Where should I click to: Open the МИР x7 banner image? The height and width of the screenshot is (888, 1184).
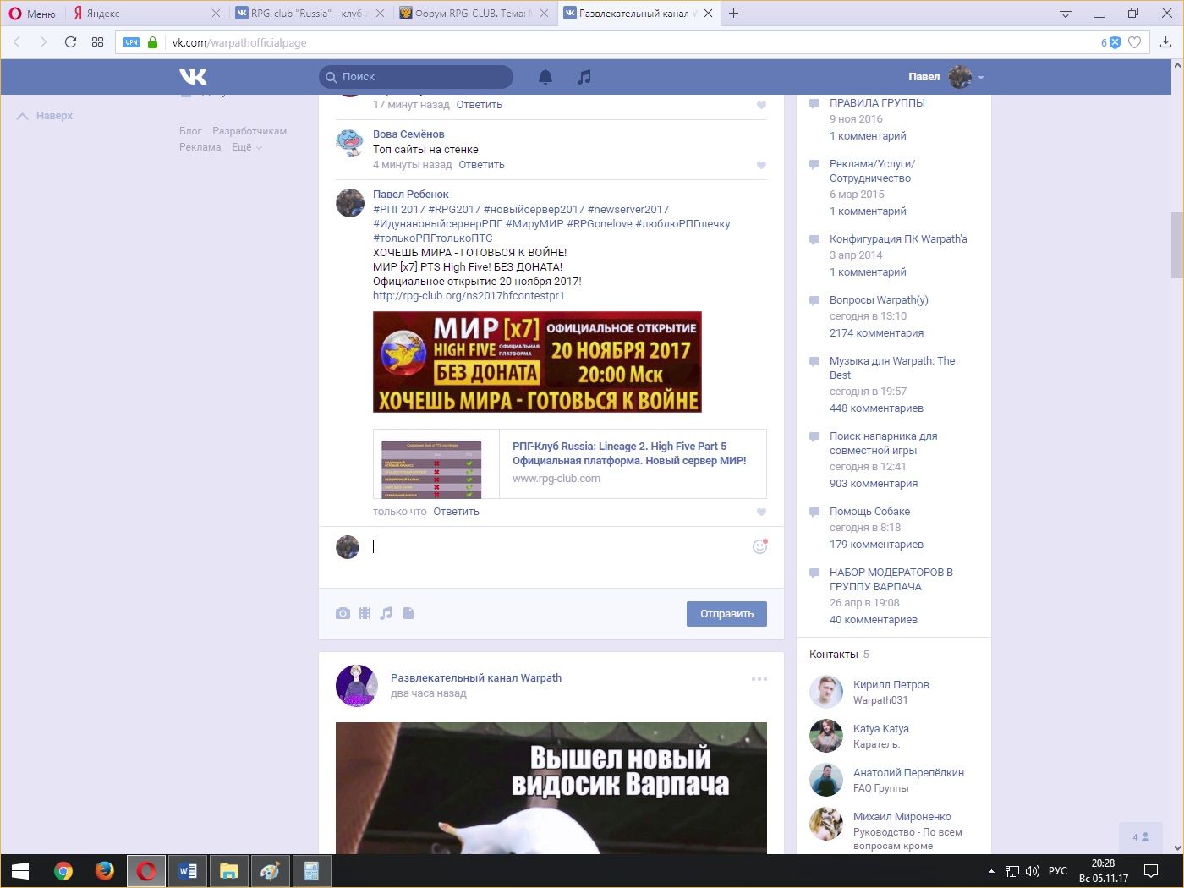point(537,362)
